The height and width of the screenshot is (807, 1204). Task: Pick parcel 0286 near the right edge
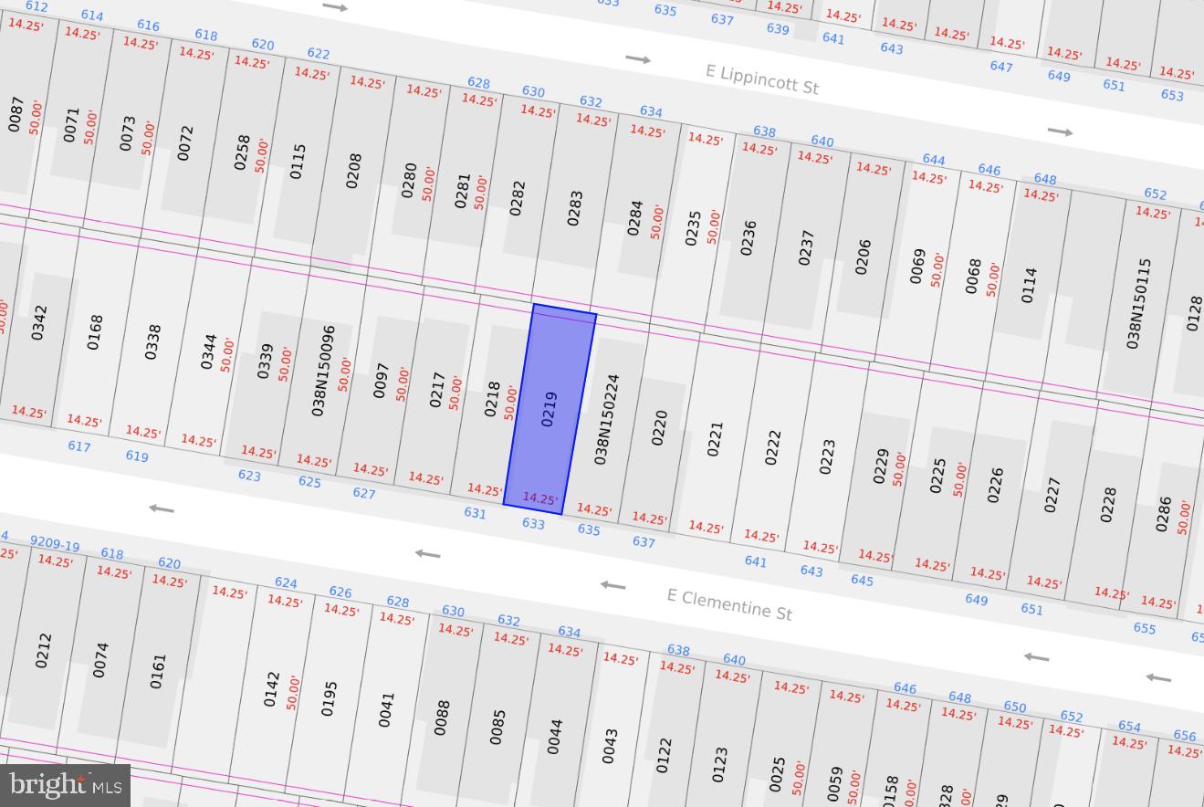point(1163,514)
